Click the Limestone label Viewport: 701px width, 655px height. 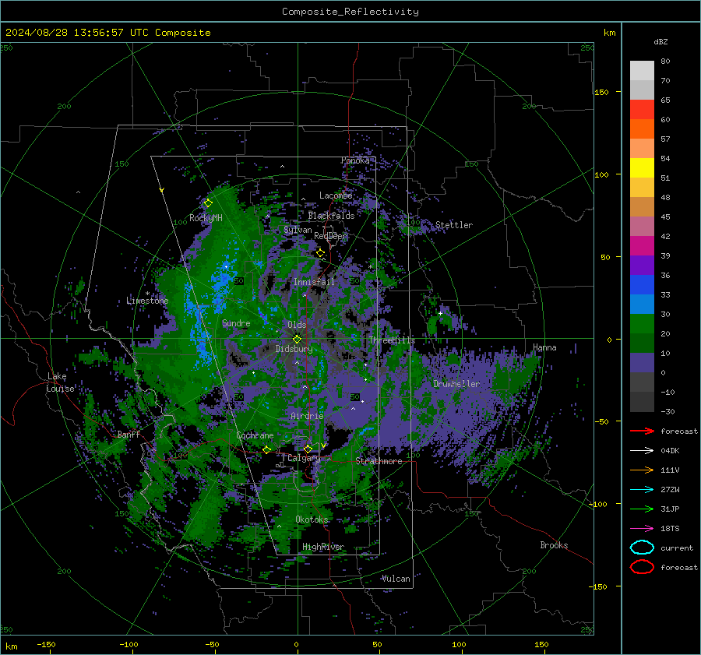(147, 301)
